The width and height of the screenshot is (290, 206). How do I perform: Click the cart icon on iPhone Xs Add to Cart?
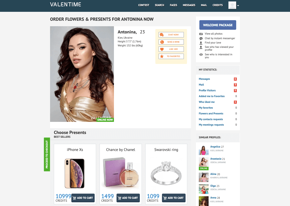[74, 198]
